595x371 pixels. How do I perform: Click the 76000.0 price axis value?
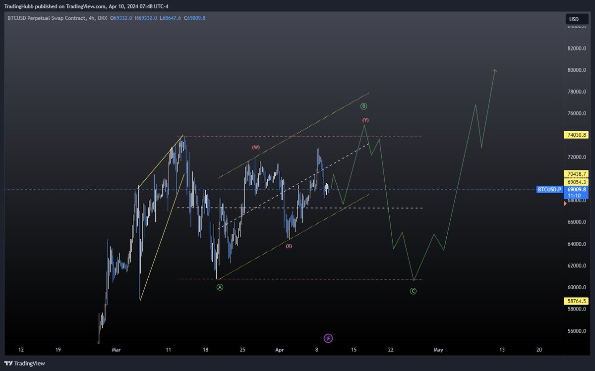[x=577, y=114]
